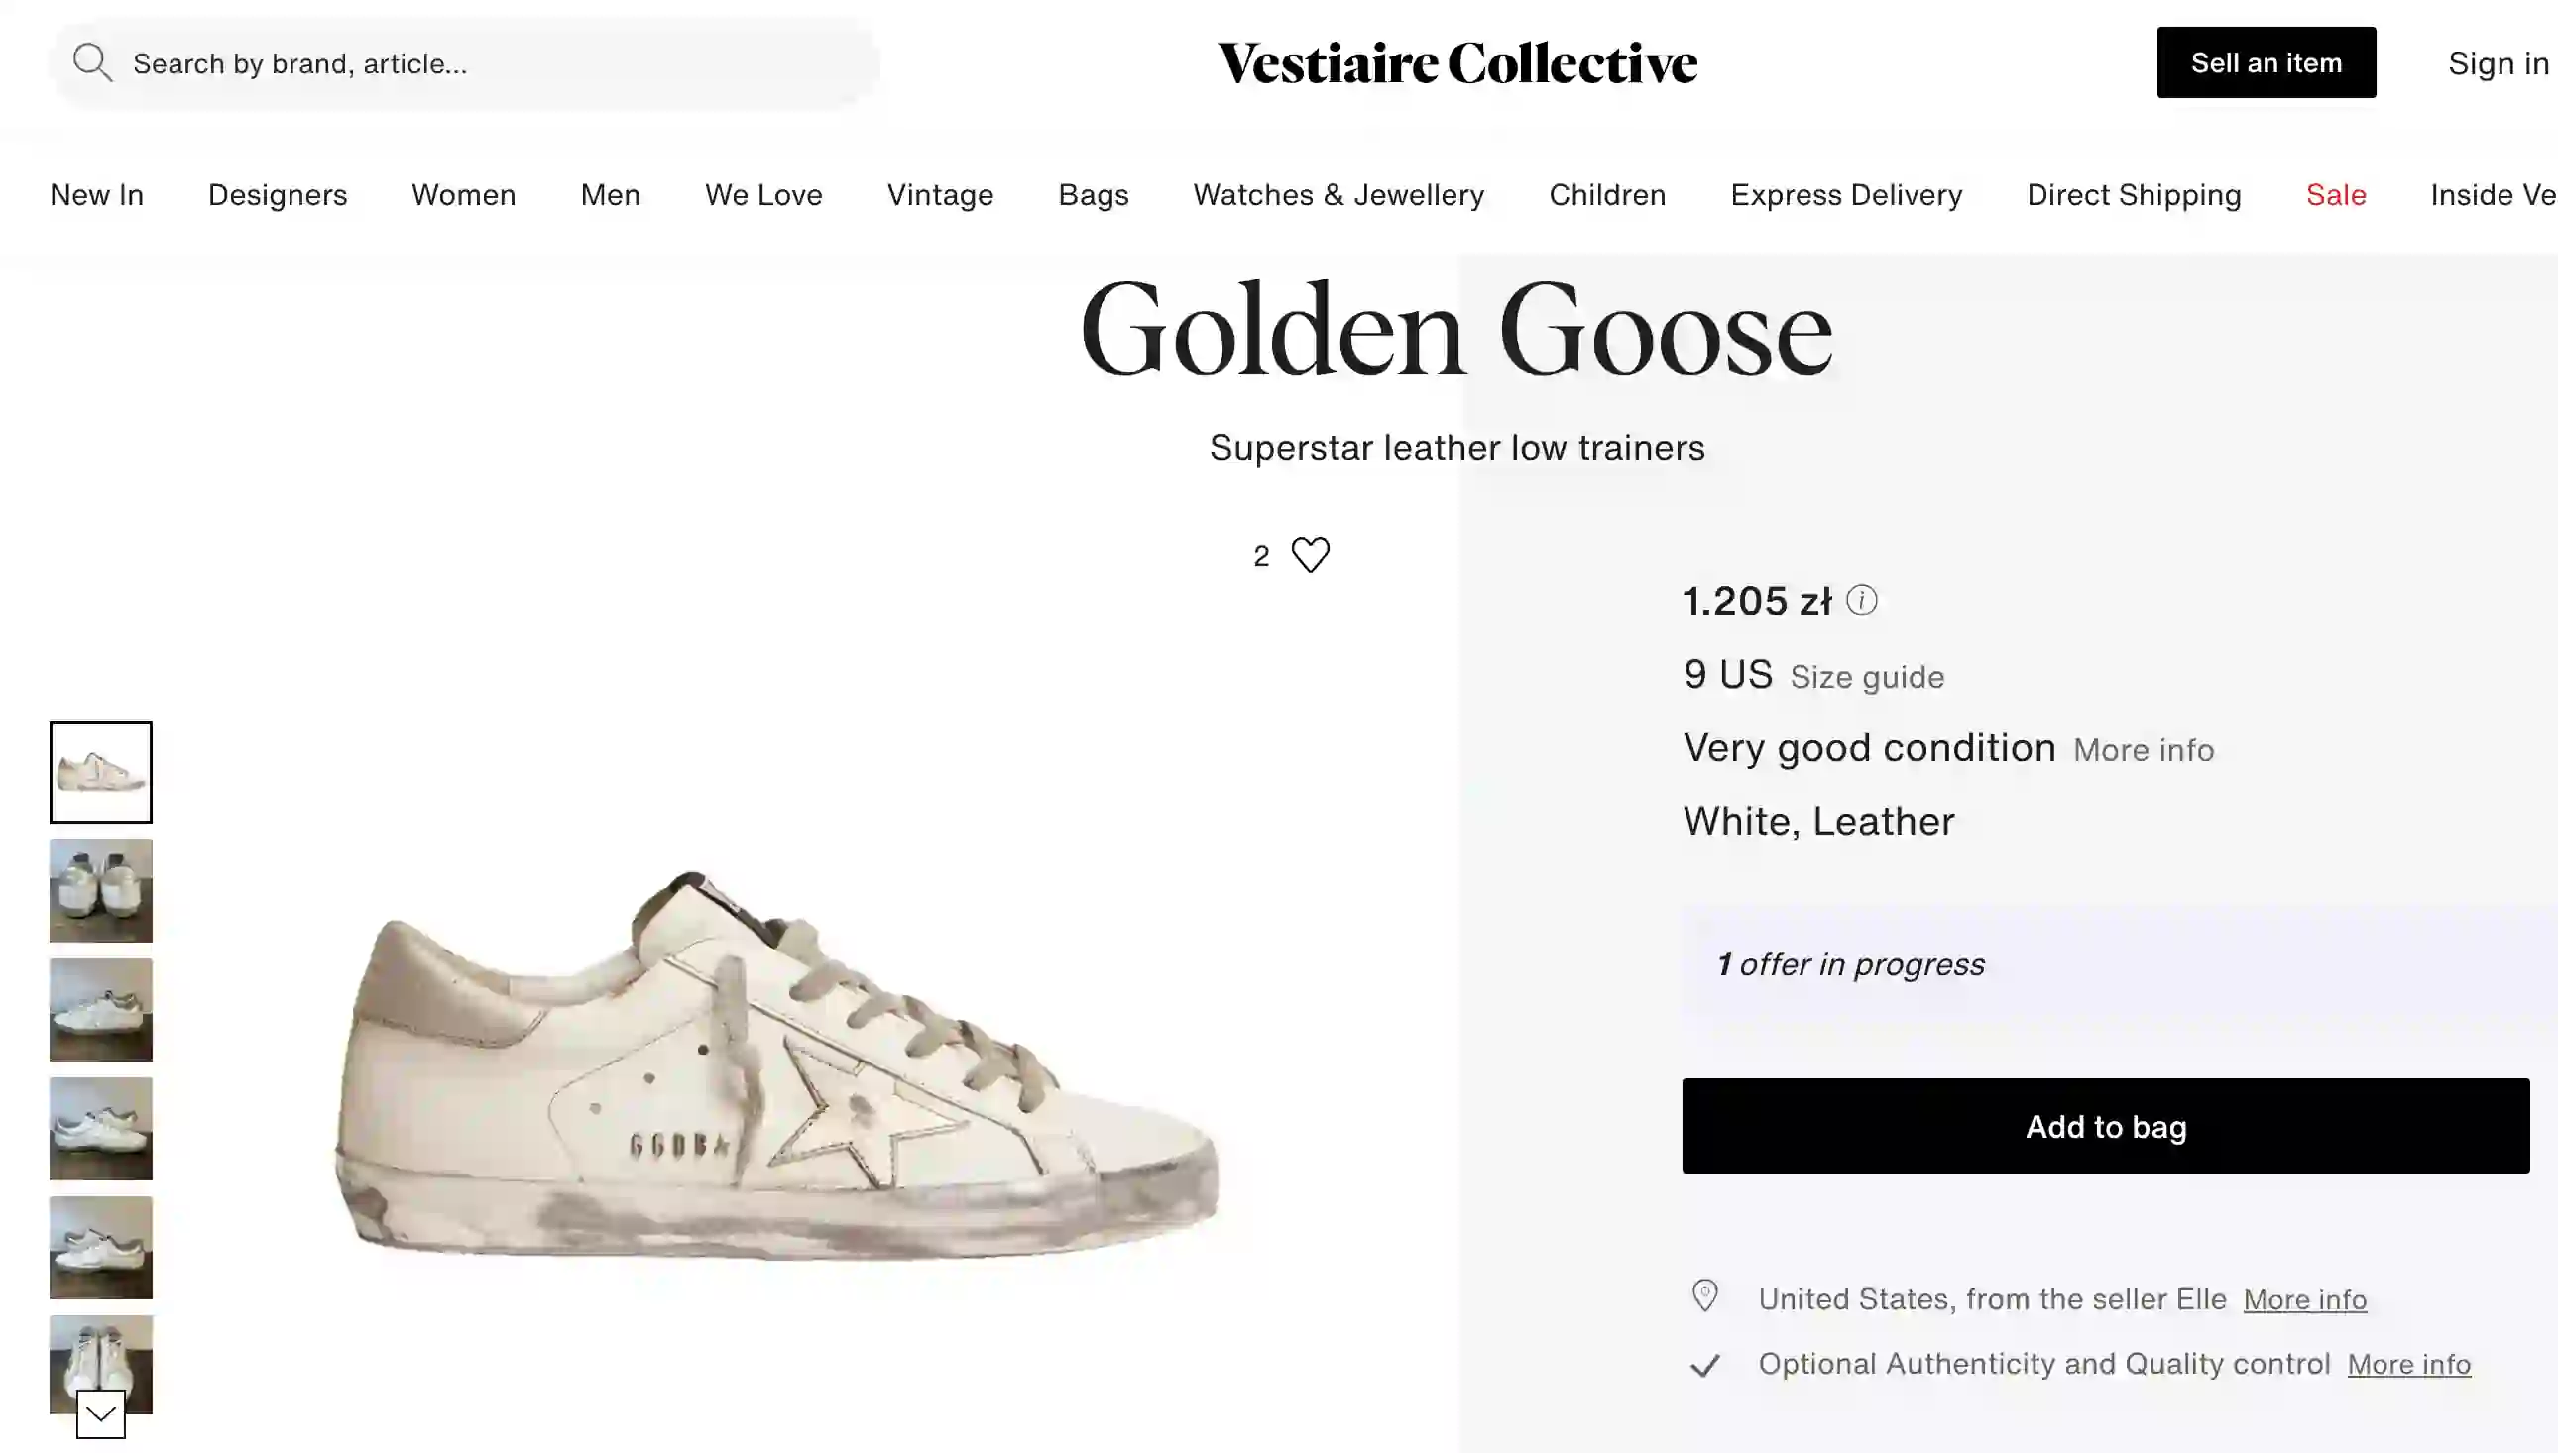Click the Sell an item button
Image resolution: width=2558 pixels, height=1453 pixels.
point(2266,62)
